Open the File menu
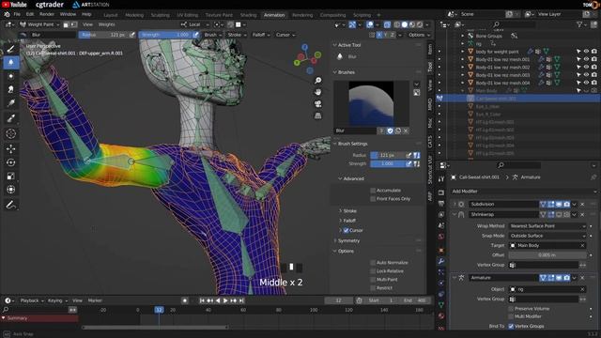 pos(17,14)
